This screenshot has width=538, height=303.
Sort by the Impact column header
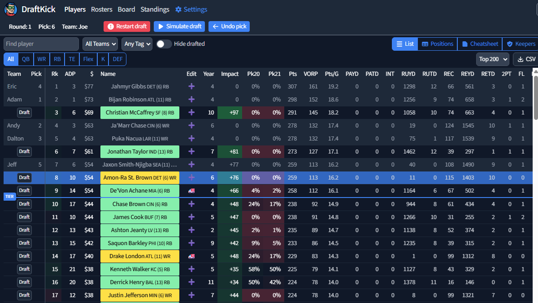coord(230,74)
